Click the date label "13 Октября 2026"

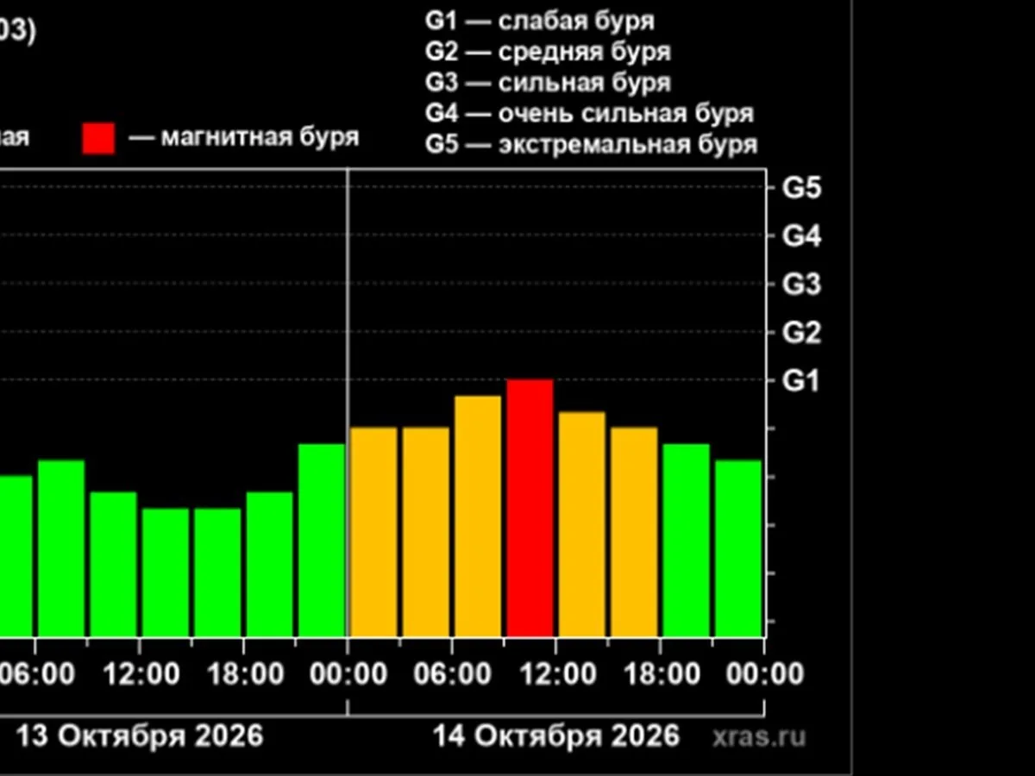pos(140,736)
